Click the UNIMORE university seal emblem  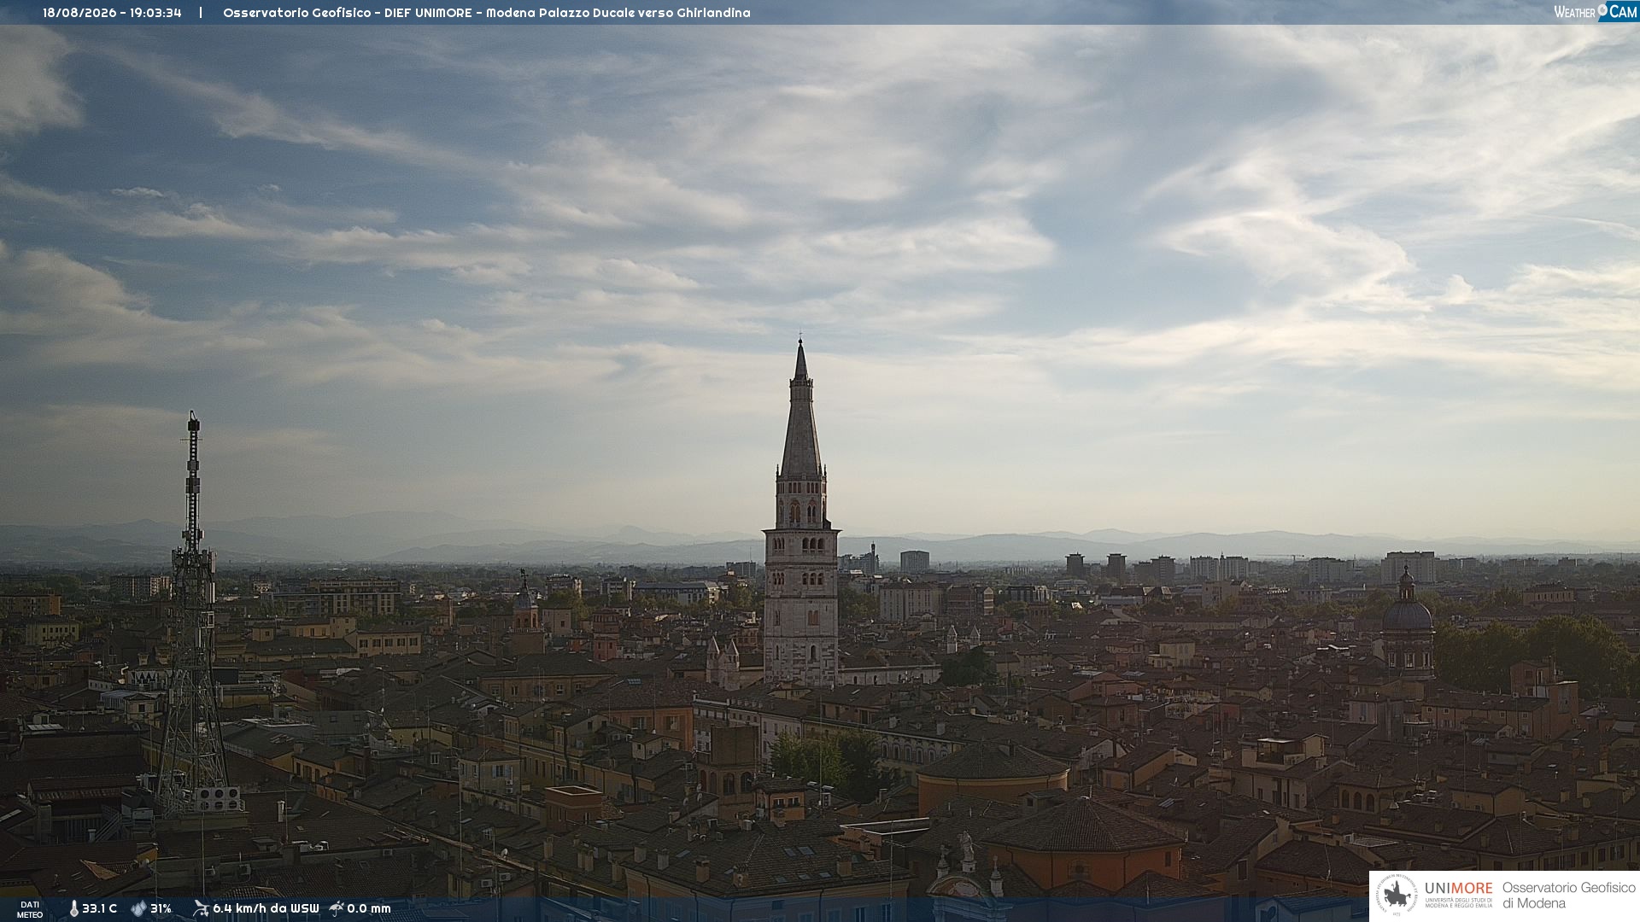pyautogui.click(x=1397, y=896)
